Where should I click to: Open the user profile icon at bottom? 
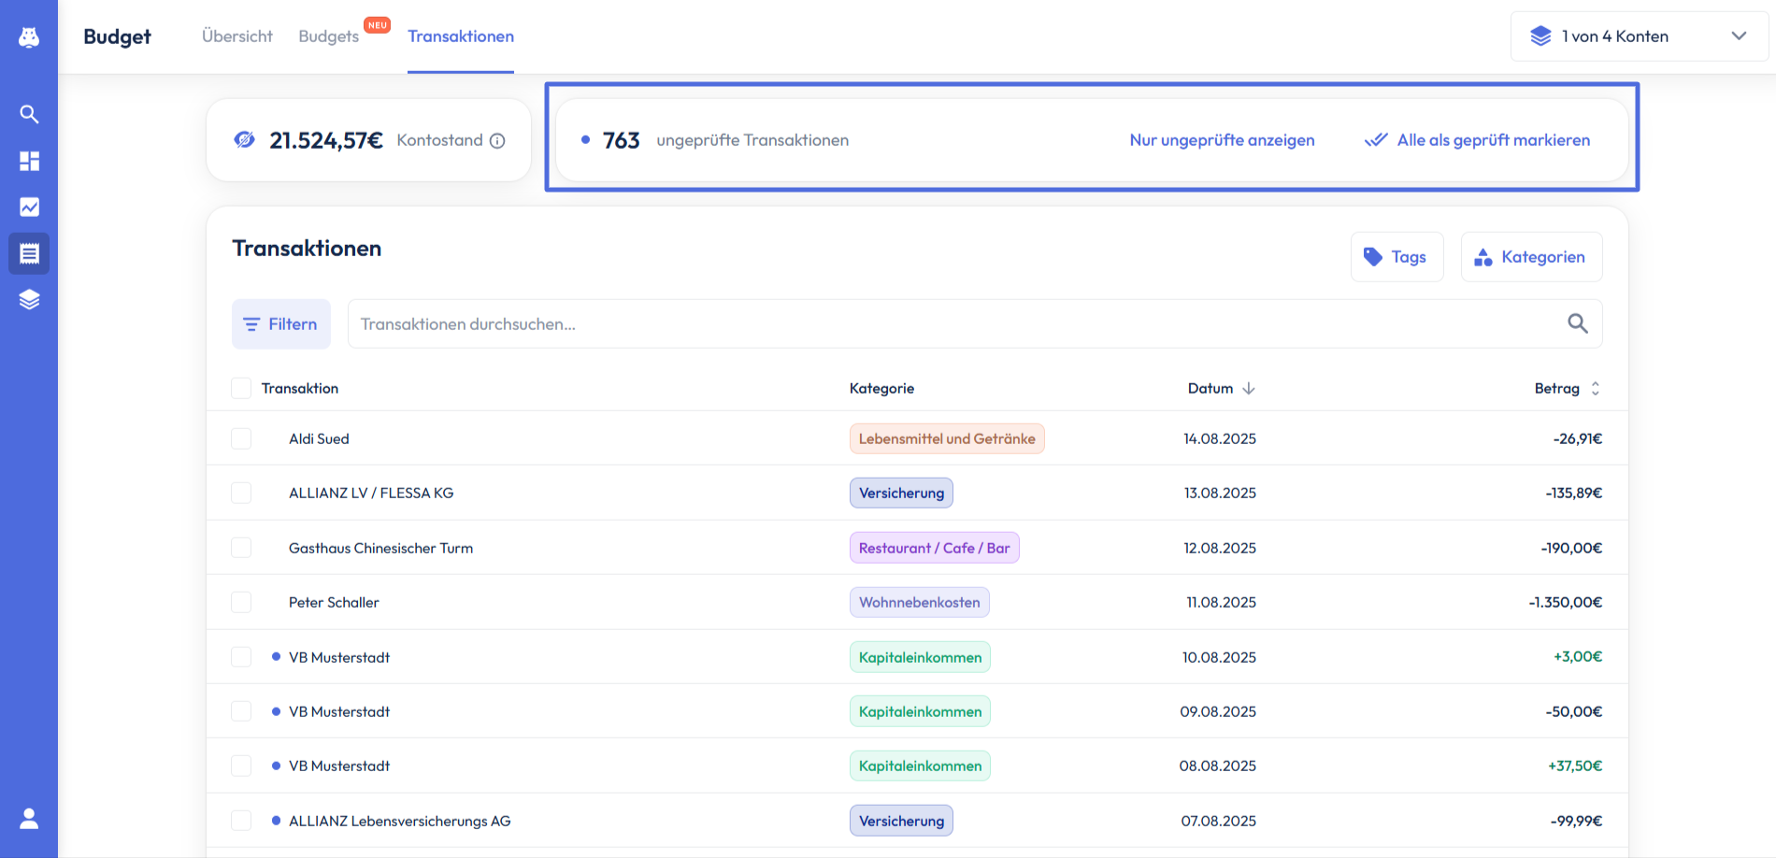[29, 819]
